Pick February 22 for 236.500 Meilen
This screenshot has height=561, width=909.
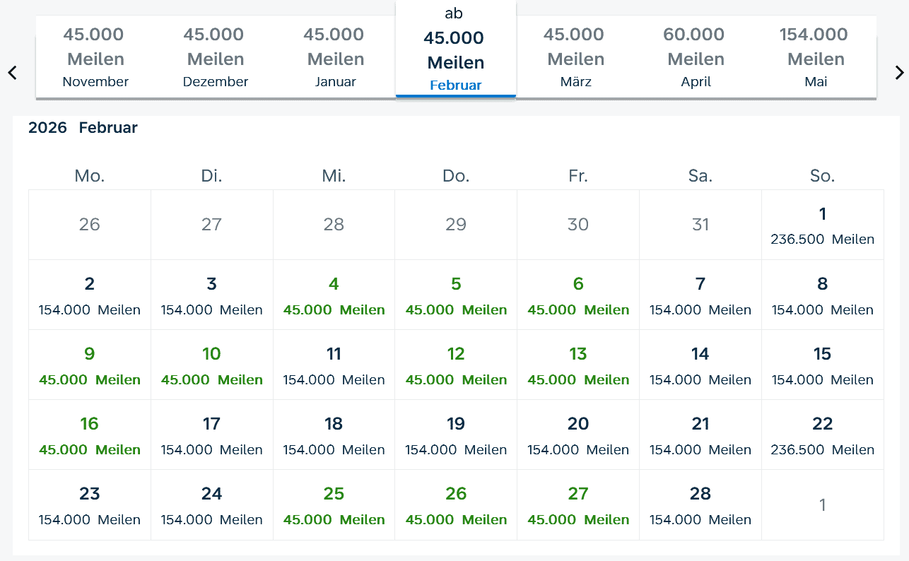(822, 435)
